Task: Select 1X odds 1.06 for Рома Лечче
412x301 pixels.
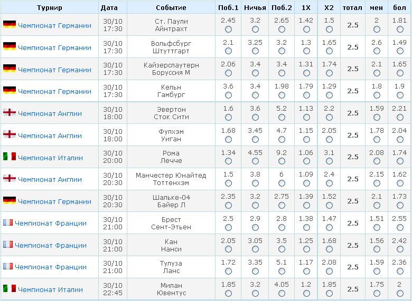Action: point(306,161)
